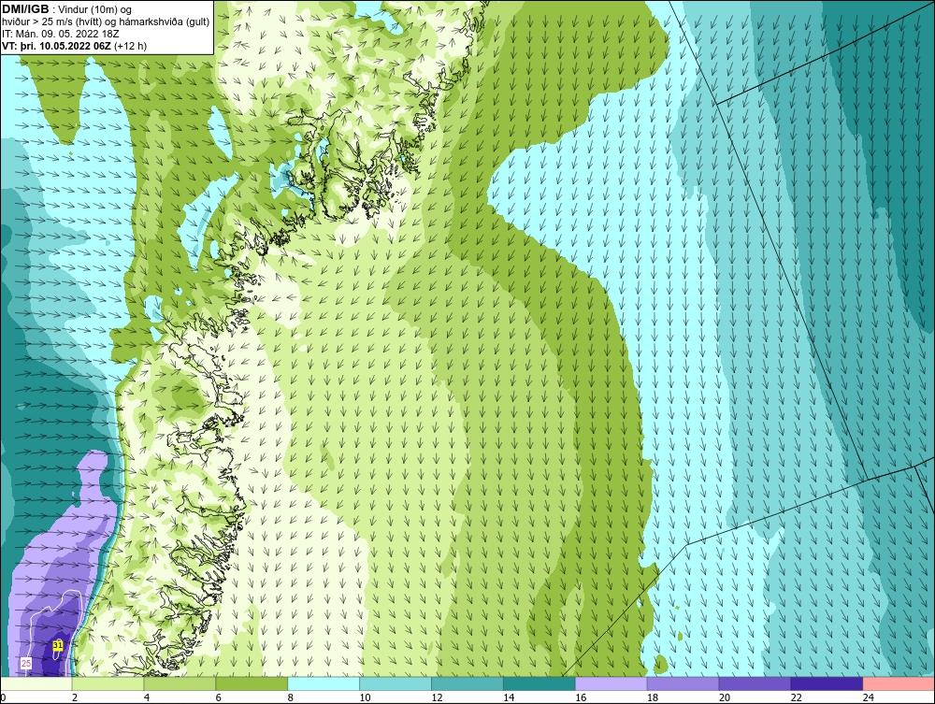
Task: Click the 0–2 m/s pale cream legend swatch
Action: [x=36, y=683]
